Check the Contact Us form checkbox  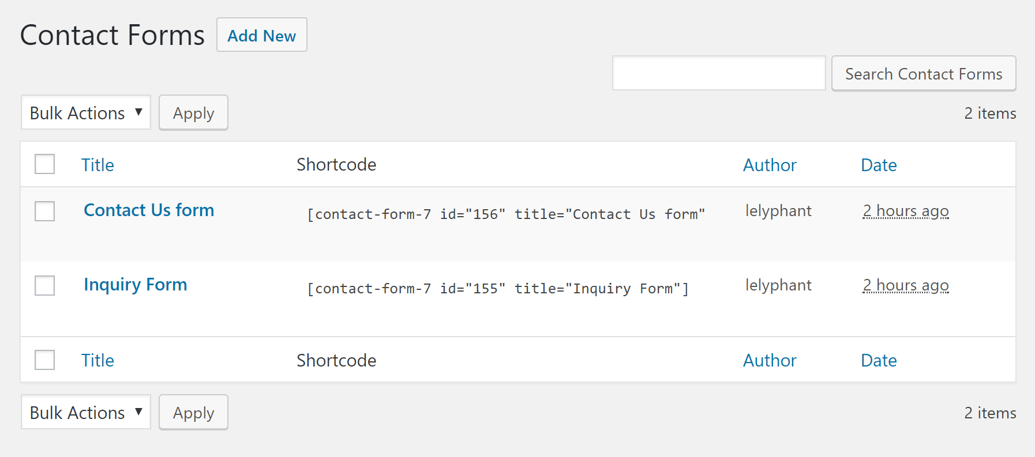pyautogui.click(x=44, y=211)
